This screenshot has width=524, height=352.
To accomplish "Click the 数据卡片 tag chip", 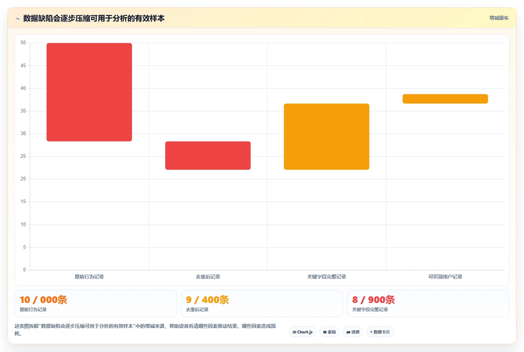I will click(x=380, y=332).
